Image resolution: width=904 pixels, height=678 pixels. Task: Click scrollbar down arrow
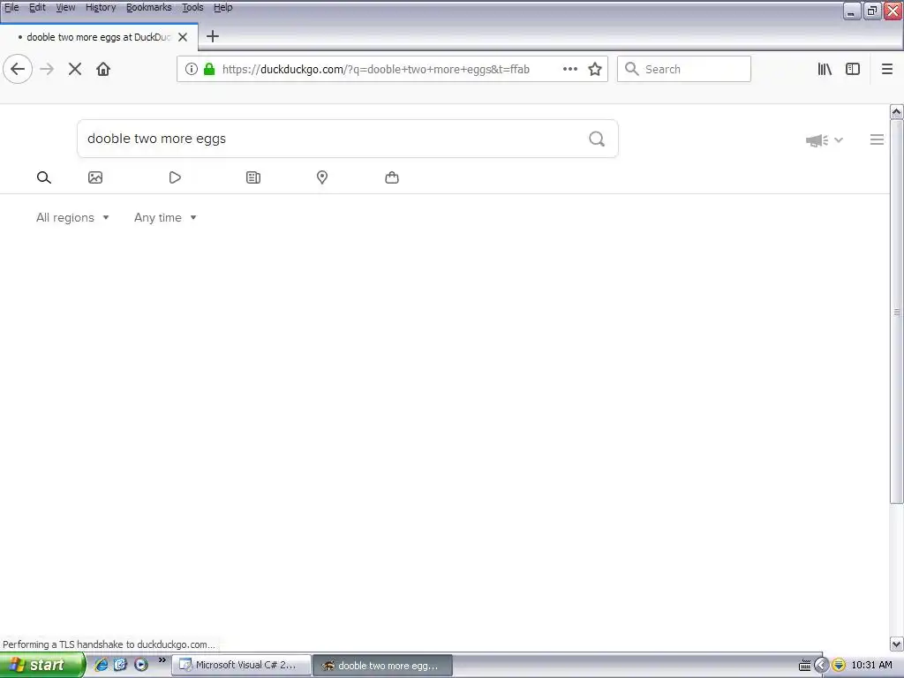point(897,644)
